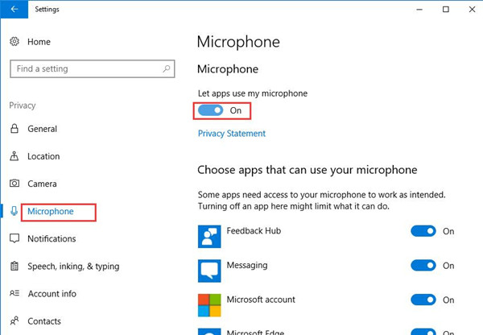The width and height of the screenshot is (483, 335).
Task: Click the Find a setting search box
Action: (93, 68)
